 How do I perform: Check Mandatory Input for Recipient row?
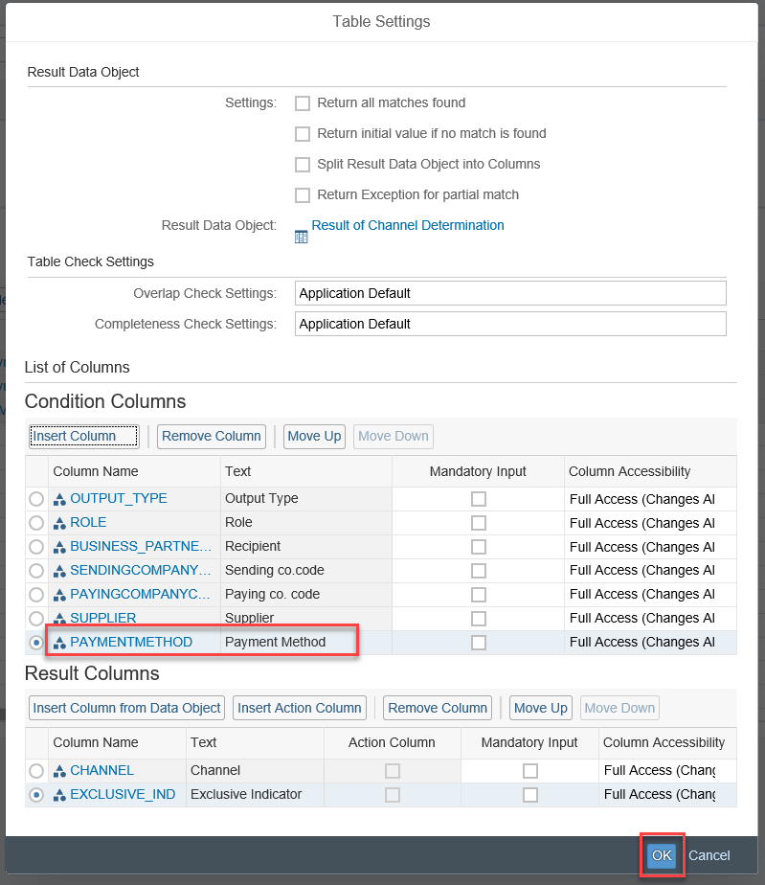479,547
